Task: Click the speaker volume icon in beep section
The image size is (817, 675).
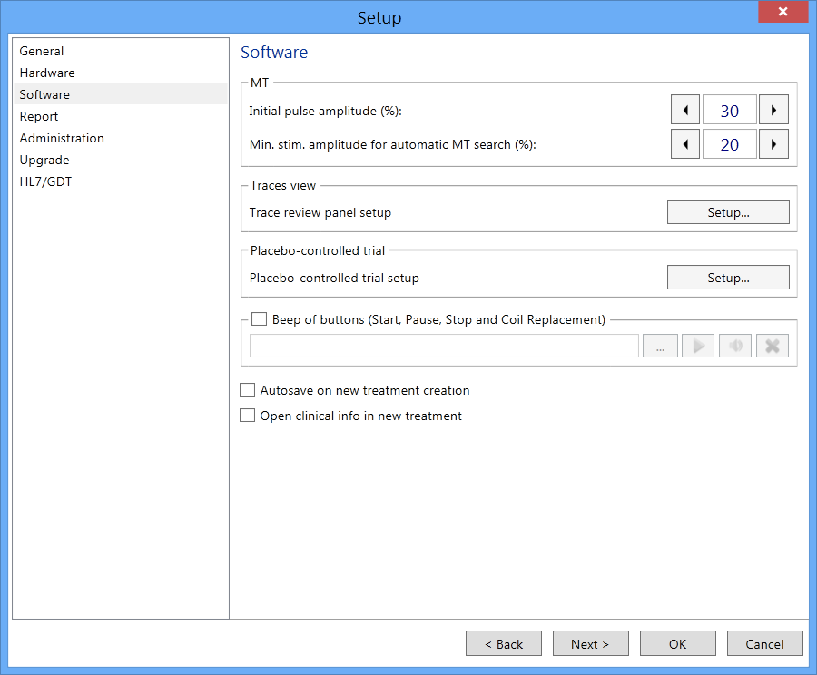Action: pos(735,346)
